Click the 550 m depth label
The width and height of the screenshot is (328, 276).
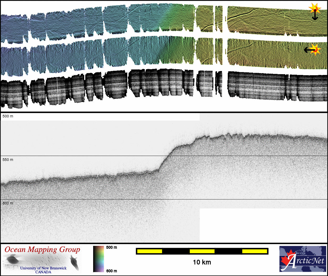[8, 160]
